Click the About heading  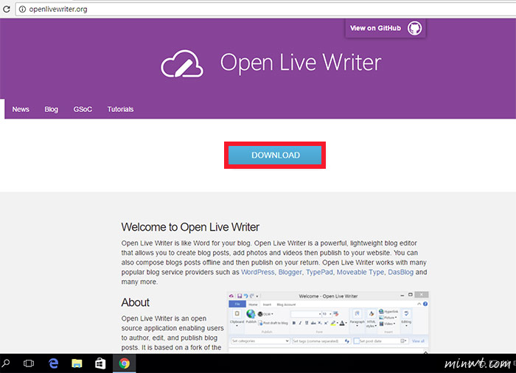[x=135, y=302]
